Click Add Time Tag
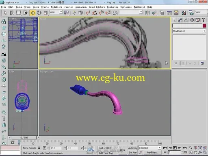This screenshot has height=156, width=208. click(106, 153)
